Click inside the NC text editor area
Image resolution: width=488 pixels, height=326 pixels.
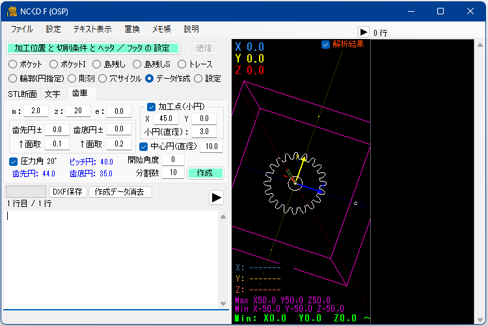[111, 260]
